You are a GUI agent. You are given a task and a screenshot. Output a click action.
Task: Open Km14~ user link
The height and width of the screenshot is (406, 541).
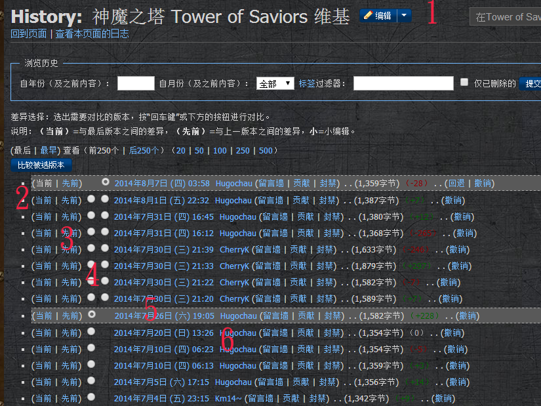(228, 398)
